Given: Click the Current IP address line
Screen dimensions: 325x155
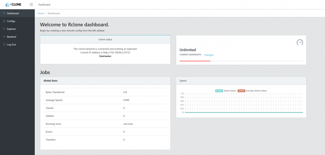Looking at the screenshot, I should coord(105,53).
